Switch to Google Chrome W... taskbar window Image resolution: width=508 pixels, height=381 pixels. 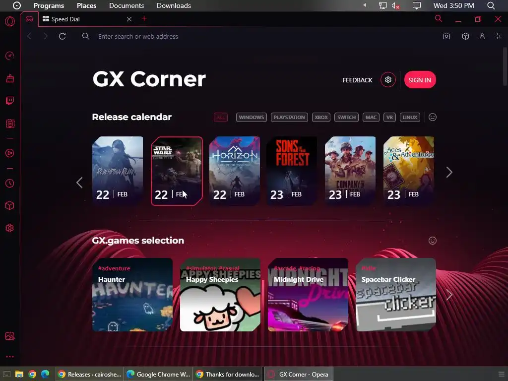coord(158,374)
